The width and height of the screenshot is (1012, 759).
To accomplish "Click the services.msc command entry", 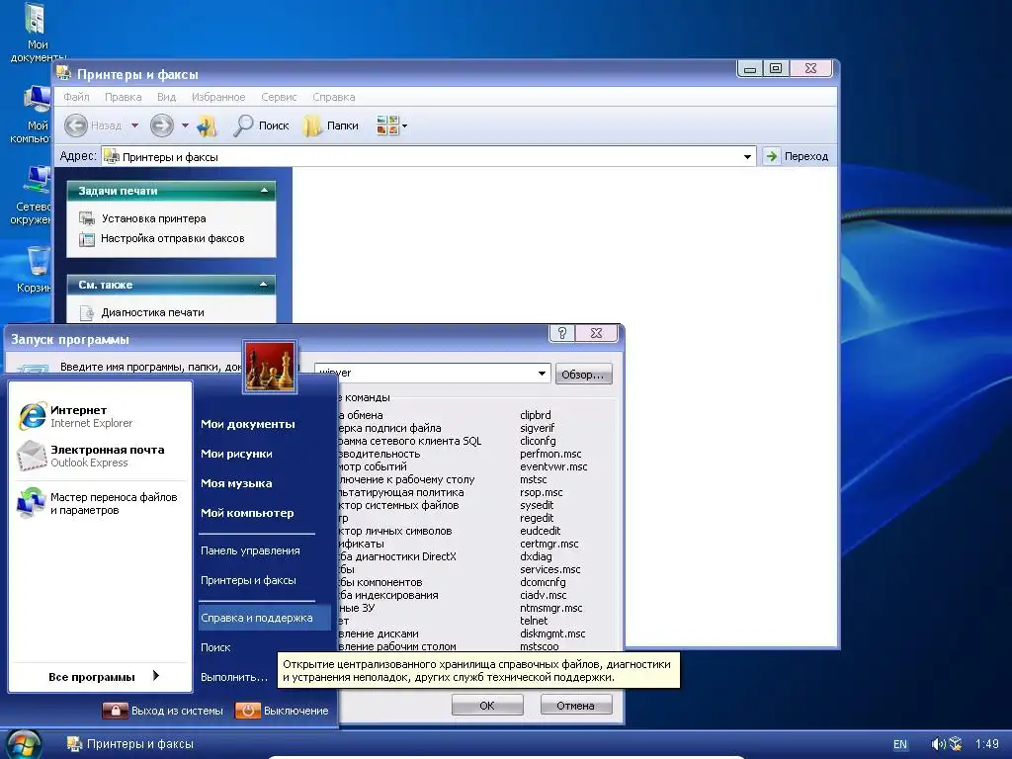I will click(x=549, y=569).
